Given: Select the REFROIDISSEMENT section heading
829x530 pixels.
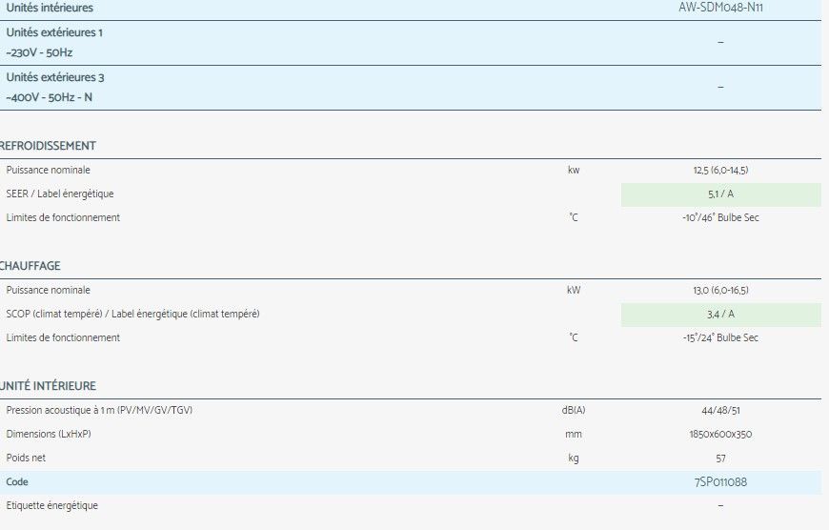Looking at the screenshot, I should (x=48, y=146).
